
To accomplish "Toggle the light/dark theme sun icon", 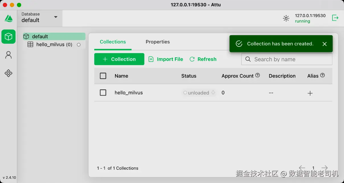I will coord(286,18).
